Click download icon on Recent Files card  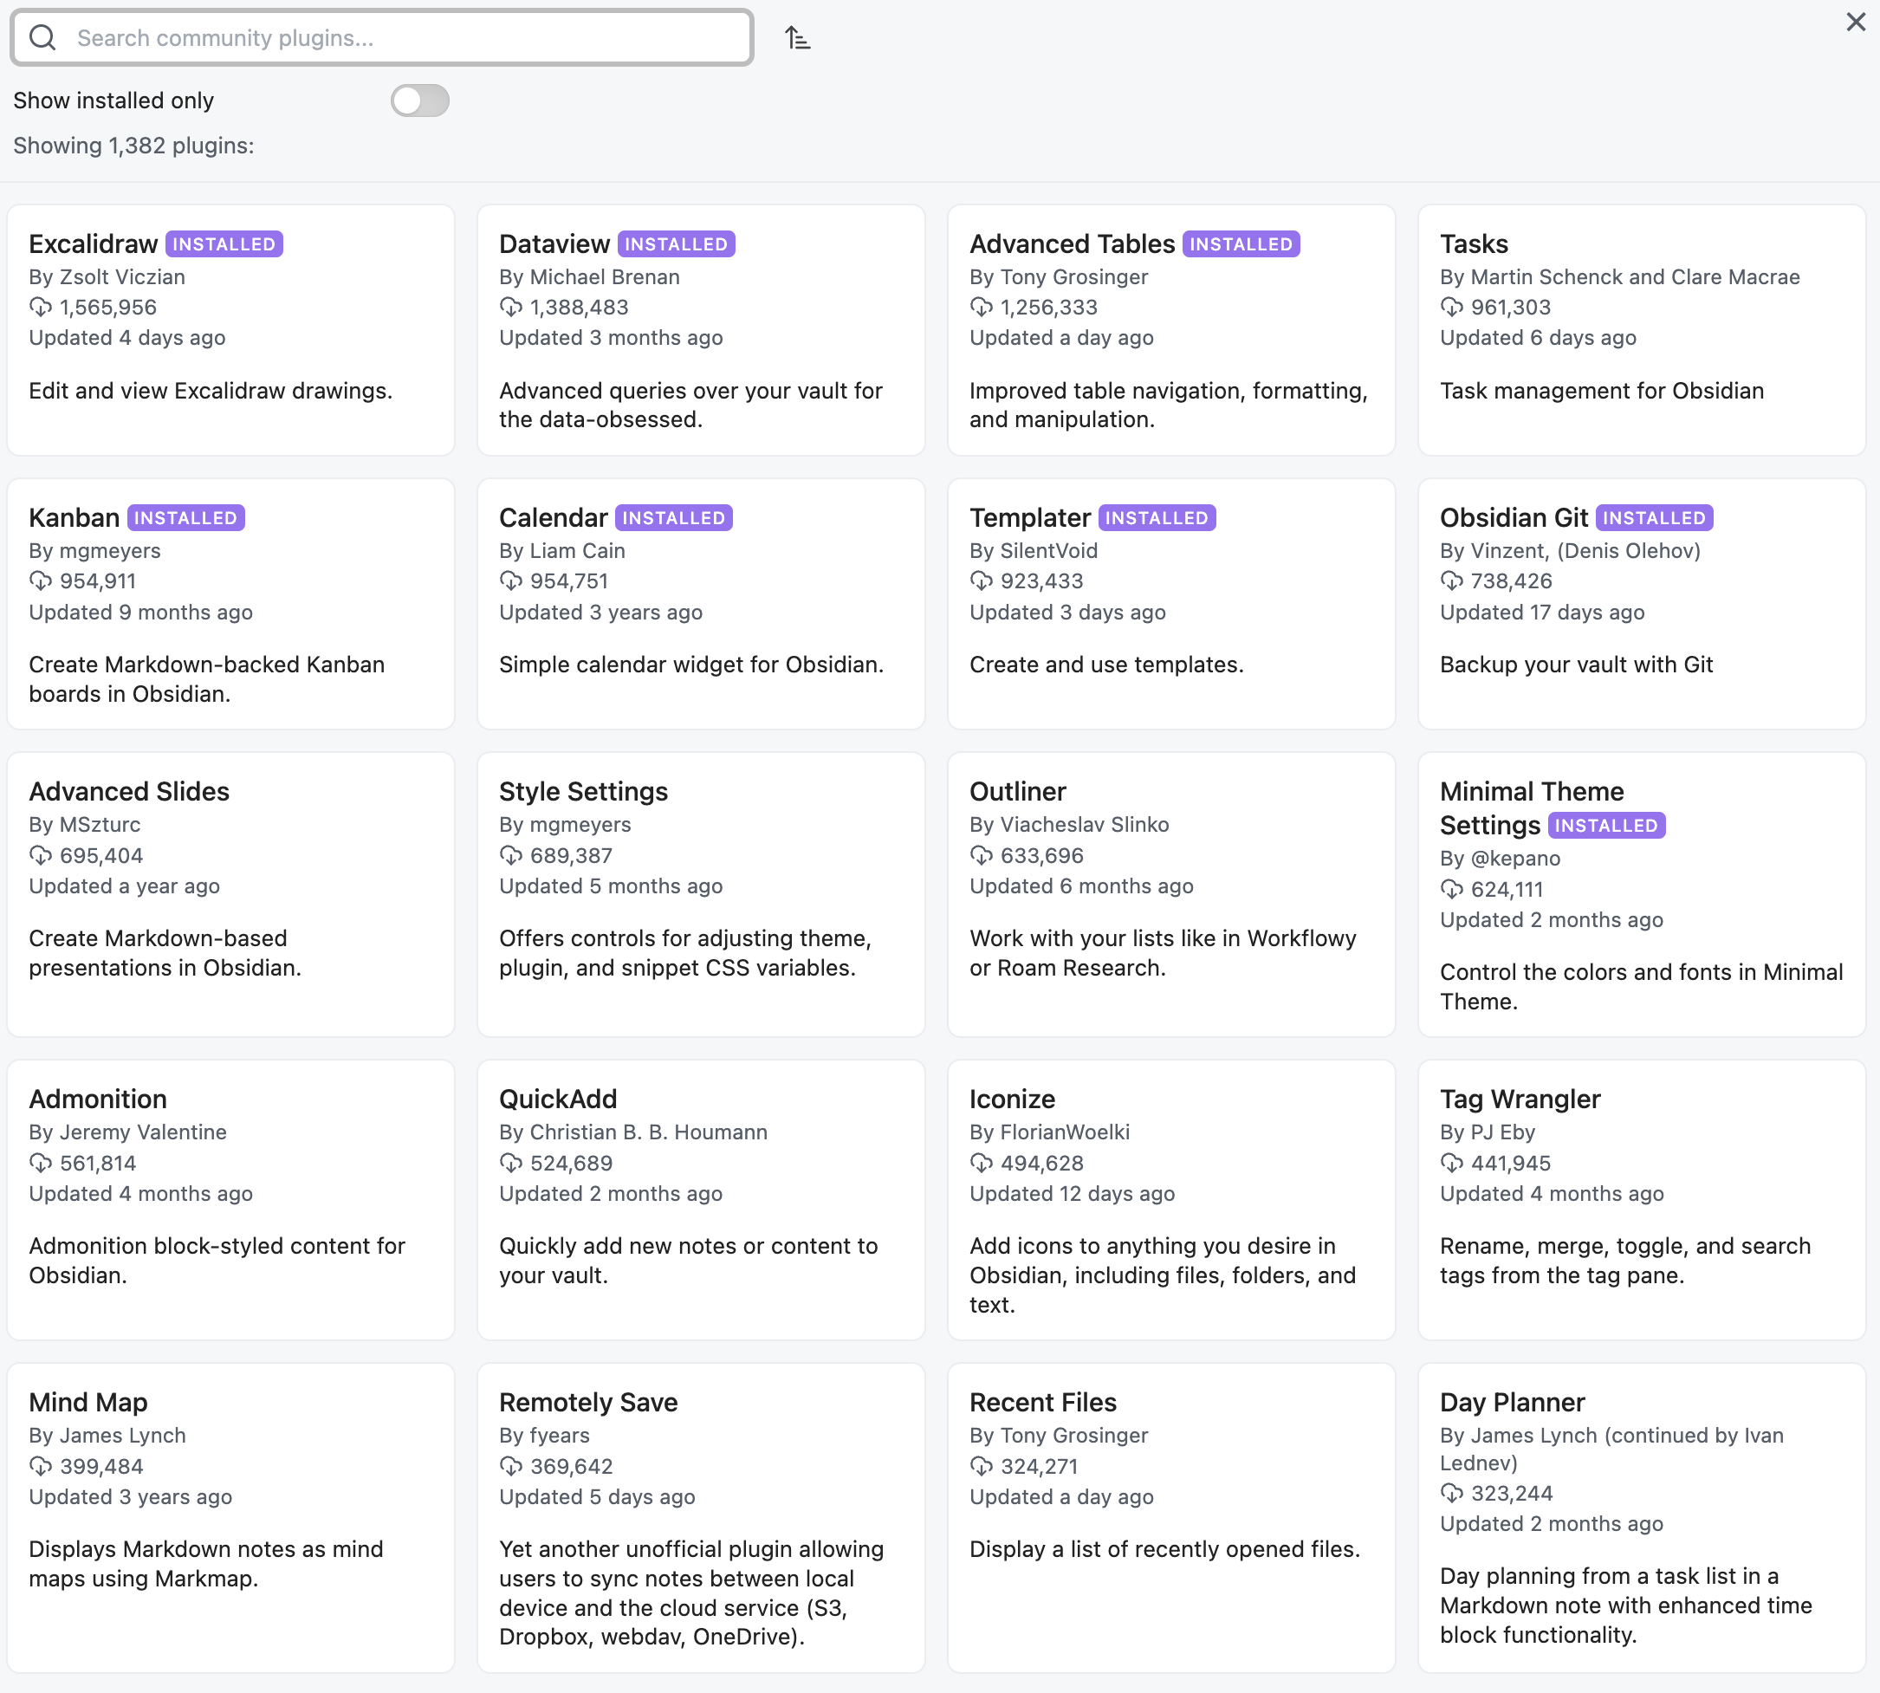[x=982, y=1467]
